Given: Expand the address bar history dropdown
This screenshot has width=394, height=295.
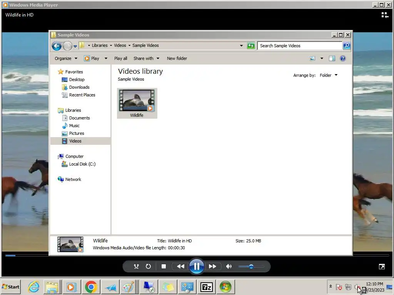Looking at the screenshot, I should (241, 46).
